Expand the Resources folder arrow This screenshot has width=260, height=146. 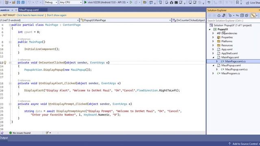[x=213, y=45]
